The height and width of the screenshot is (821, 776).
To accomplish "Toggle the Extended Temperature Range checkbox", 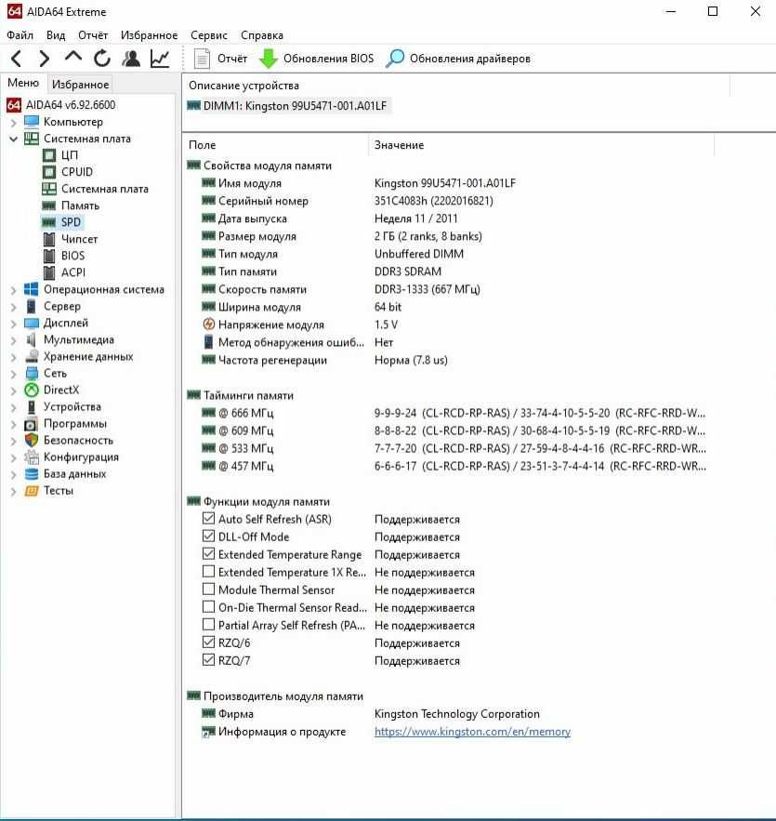I will coord(208,553).
